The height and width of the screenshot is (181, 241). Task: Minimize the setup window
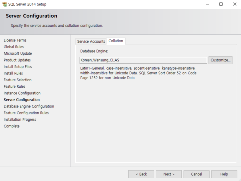pyautogui.click(x=207, y=4)
